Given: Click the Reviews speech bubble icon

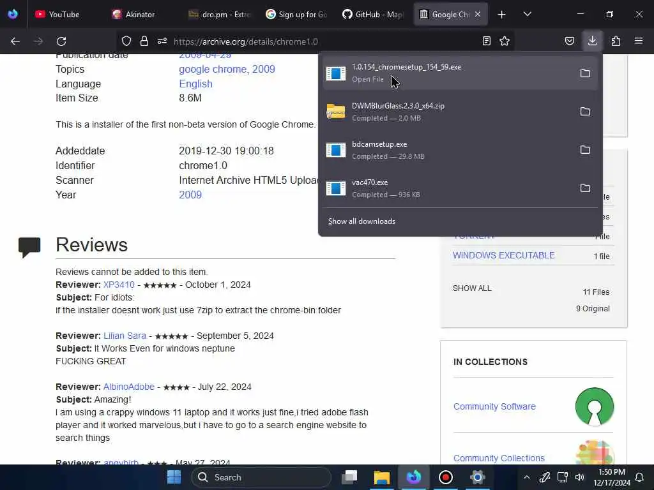Looking at the screenshot, I should [29, 247].
